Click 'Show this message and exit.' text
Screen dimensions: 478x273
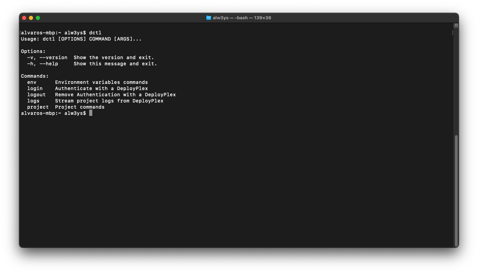click(115, 64)
